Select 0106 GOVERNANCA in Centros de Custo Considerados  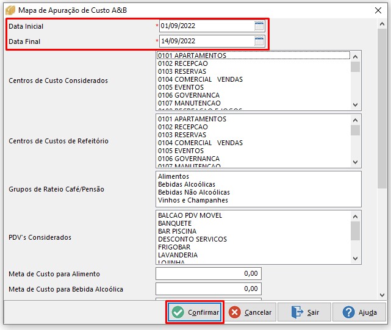[254, 95]
